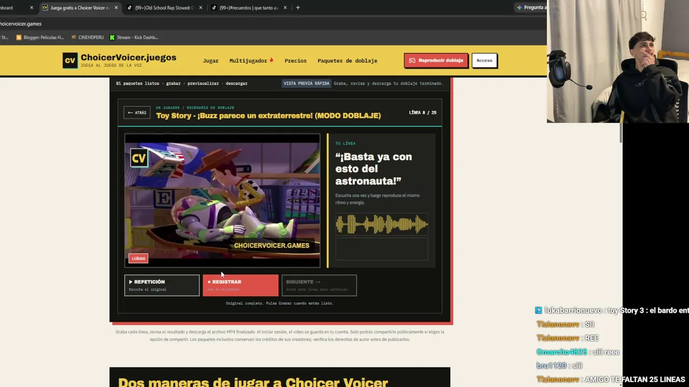
Task: Close the #recuerdos TikTok tab
Action: click(x=285, y=8)
